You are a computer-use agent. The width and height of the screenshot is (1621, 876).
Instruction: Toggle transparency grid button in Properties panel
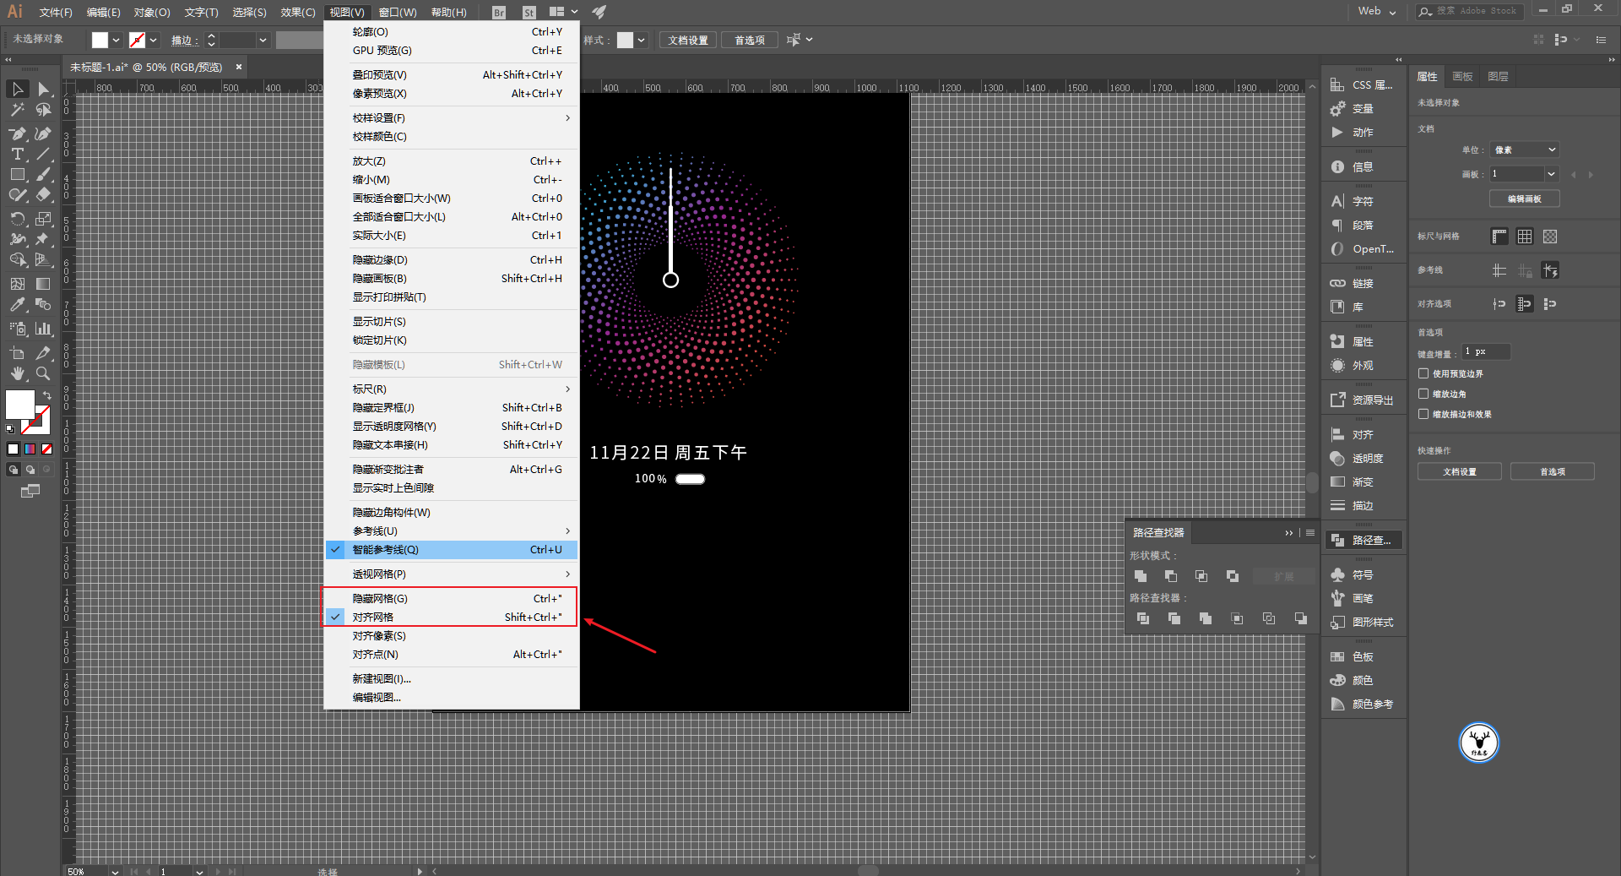[1550, 237]
